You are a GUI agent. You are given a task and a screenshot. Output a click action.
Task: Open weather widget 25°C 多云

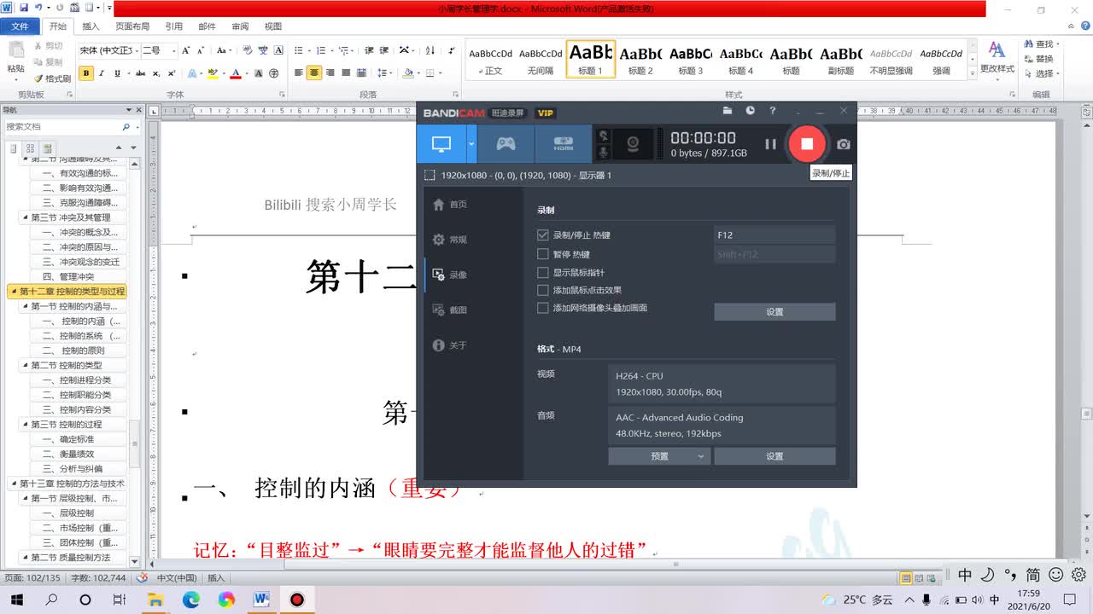coord(856,600)
